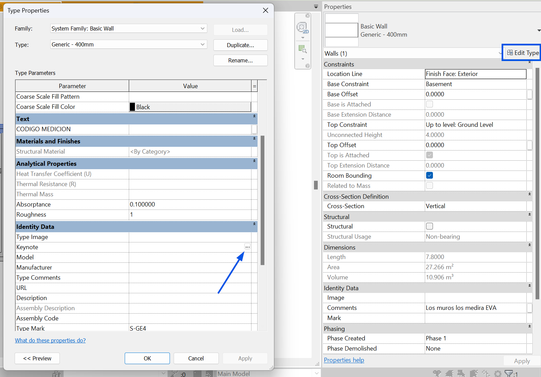Open the Properties help link
The image size is (541, 377).
click(x=344, y=360)
